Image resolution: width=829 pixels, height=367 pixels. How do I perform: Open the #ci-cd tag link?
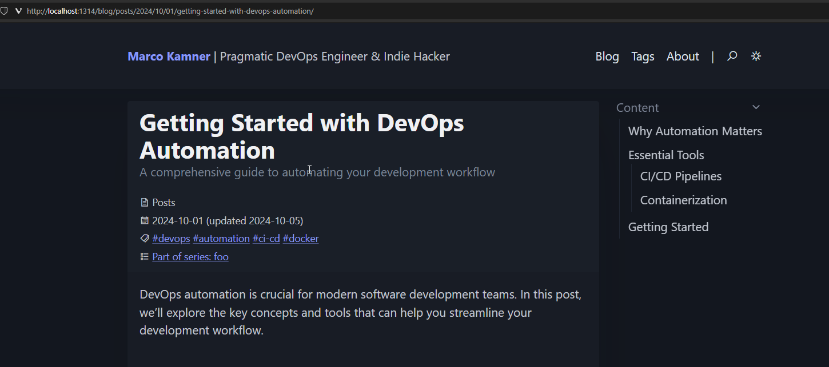pyautogui.click(x=266, y=239)
